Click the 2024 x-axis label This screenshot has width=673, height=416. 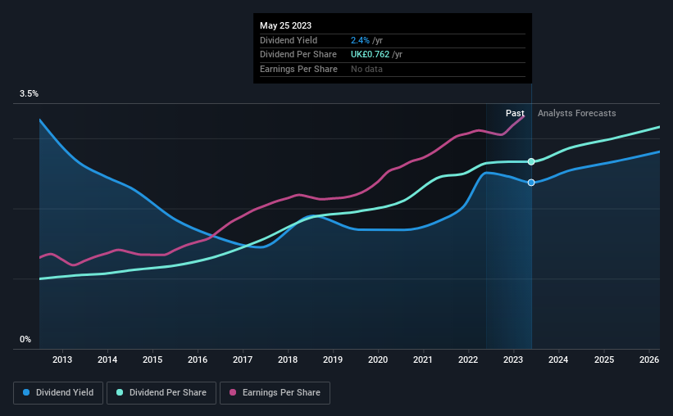(558, 359)
